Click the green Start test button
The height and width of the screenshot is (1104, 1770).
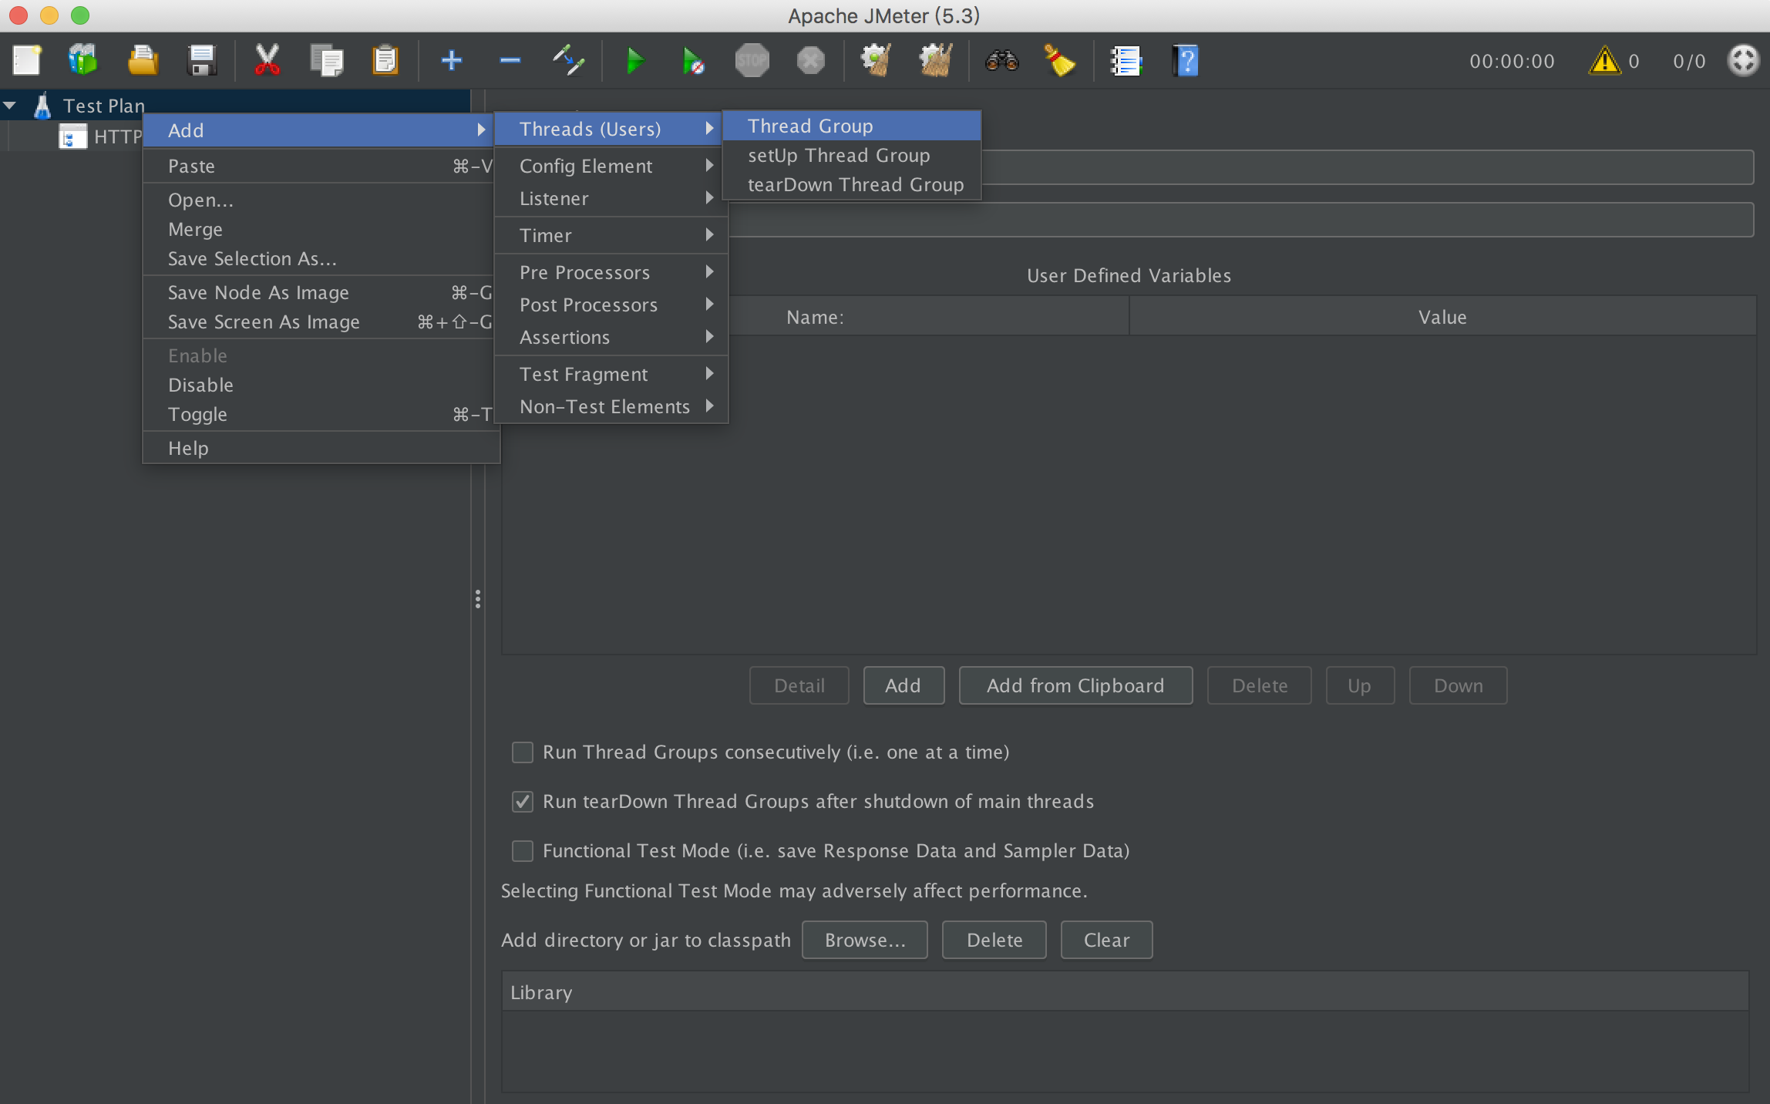pos(634,61)
